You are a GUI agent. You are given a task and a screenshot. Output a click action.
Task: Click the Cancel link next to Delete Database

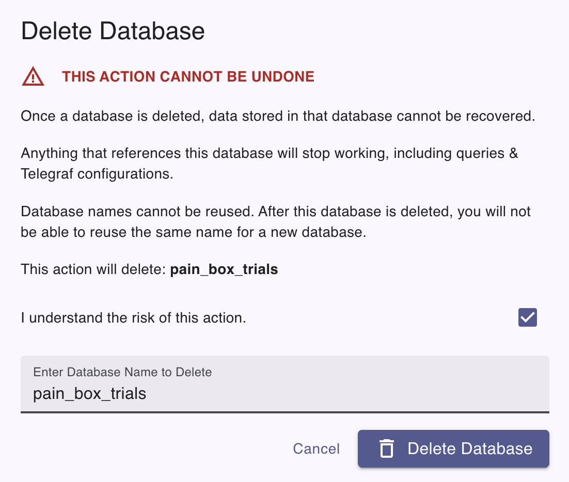point(316,449)
